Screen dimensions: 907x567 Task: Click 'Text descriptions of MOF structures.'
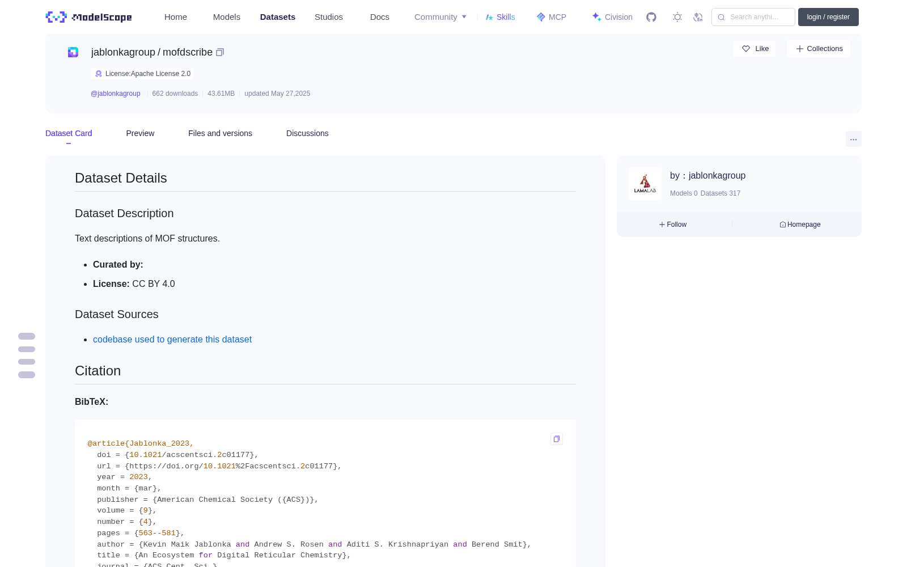147,238
